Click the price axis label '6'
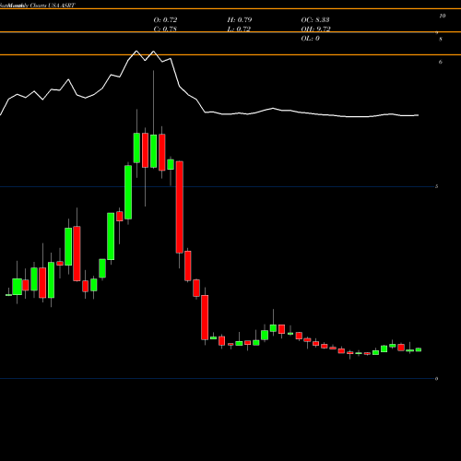 click(441, 62)
